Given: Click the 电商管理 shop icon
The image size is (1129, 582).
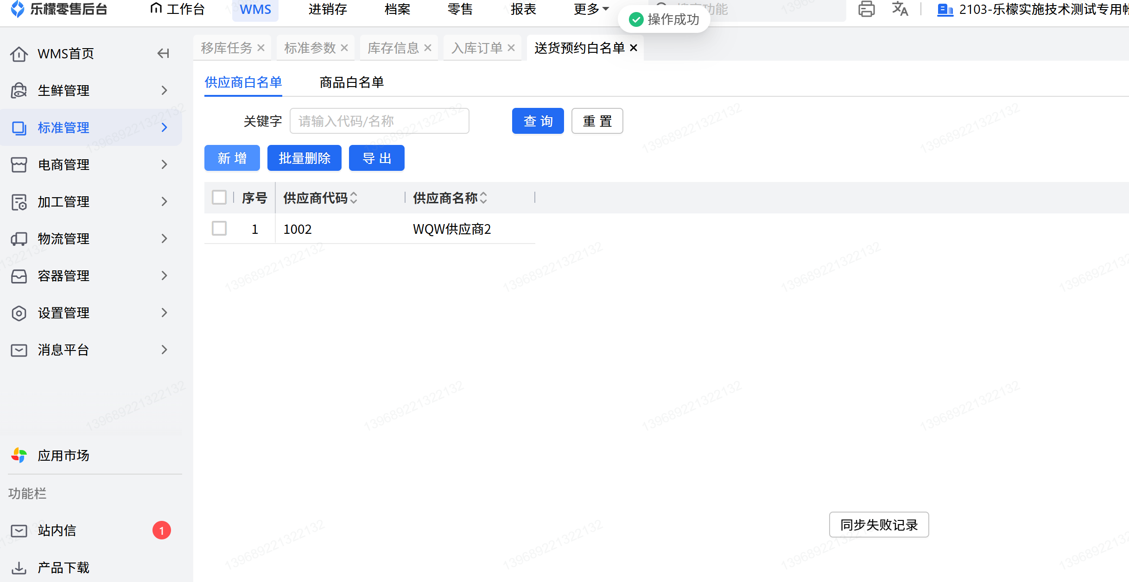Looking at the screenshot, I should pos(19,165).
